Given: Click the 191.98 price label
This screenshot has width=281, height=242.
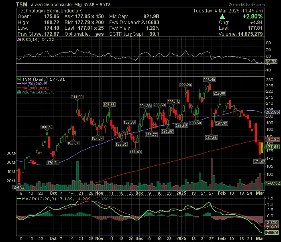Looking at the screenshot, I should coord(167,132).
